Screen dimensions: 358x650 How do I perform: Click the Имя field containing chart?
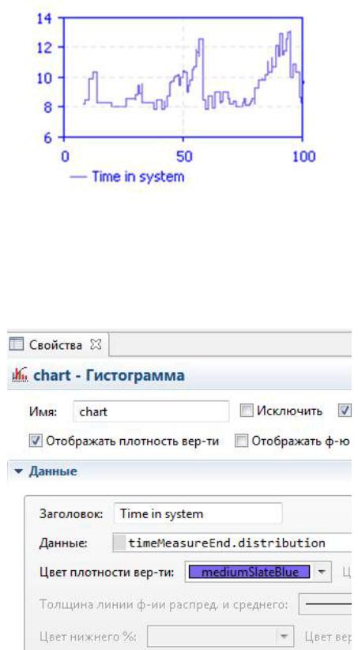pos(151,411)
